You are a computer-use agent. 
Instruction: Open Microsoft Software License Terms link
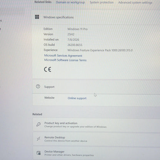click(x=65, y=60)
